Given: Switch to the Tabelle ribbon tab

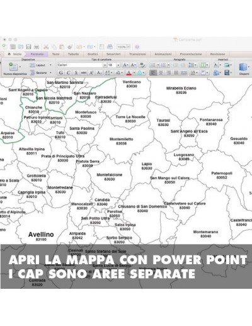Looking at the screenshot, I should tap(73, 54).
